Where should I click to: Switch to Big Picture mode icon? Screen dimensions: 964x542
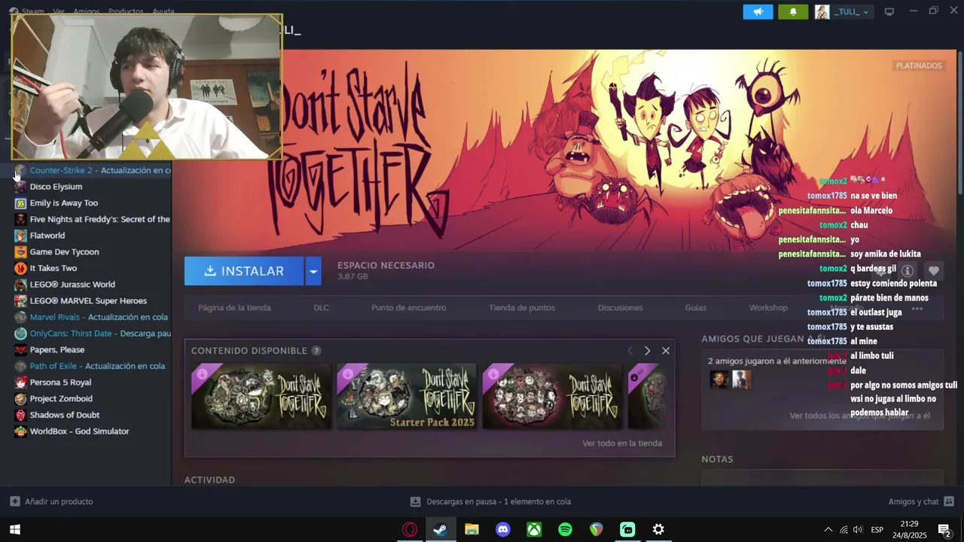pyautogui.click(x=889, y=11)
